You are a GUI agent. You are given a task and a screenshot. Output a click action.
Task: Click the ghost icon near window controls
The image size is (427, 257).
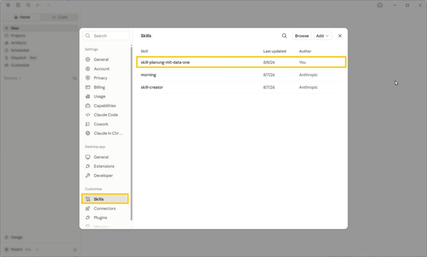point(379,5)
